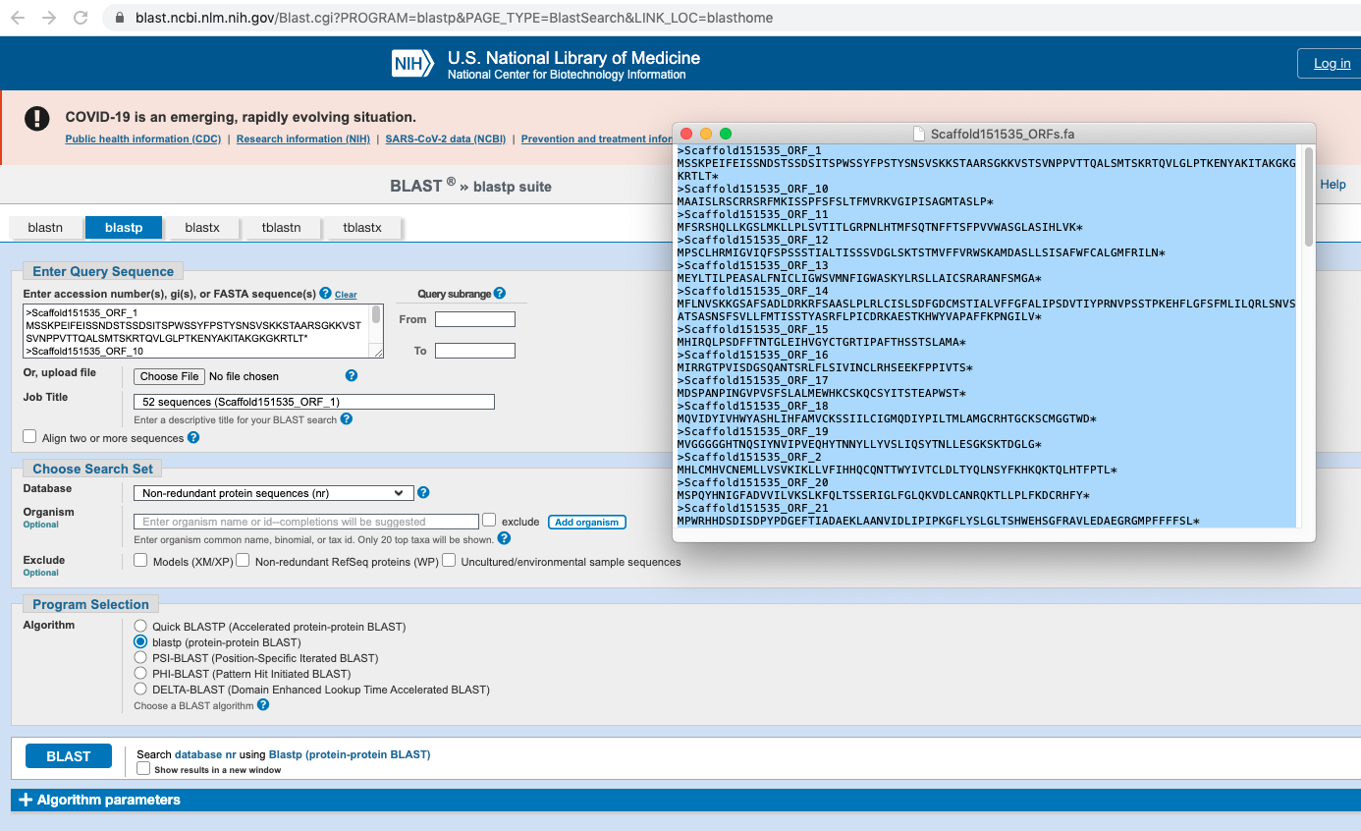Click the padlock icon in the address bar
The width and height of the screenshot is (1361, 831).
[x=120, y=18]
